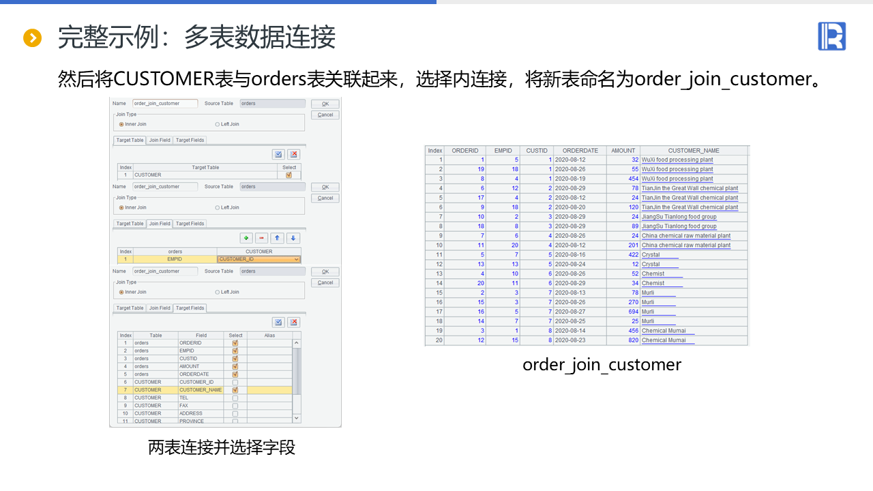Click Alias cell of the CUSTOMER_NAME row
Viewport: 873px width, 491px height.
[269, 390]
